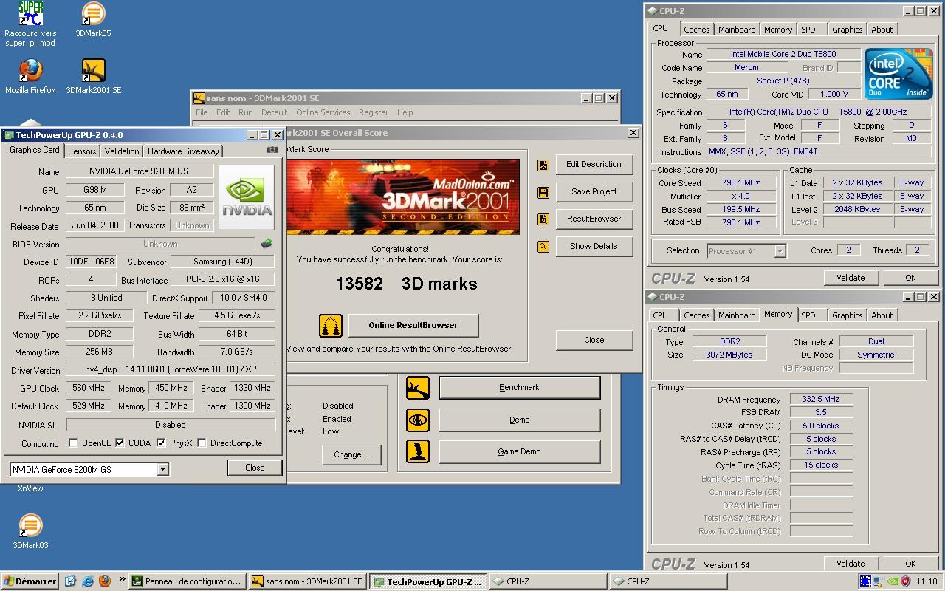
Task: Enable the OpenCL checkbox
Action: [x=73, y=443]
